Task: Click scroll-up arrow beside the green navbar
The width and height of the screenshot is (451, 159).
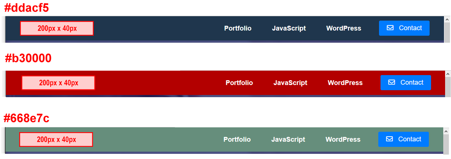Action: [446, 131]
